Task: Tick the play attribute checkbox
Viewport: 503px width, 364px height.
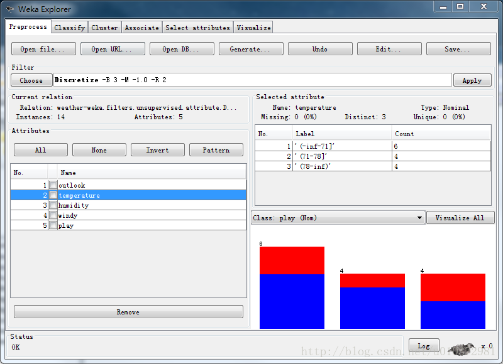Action: tap(53, 225)
